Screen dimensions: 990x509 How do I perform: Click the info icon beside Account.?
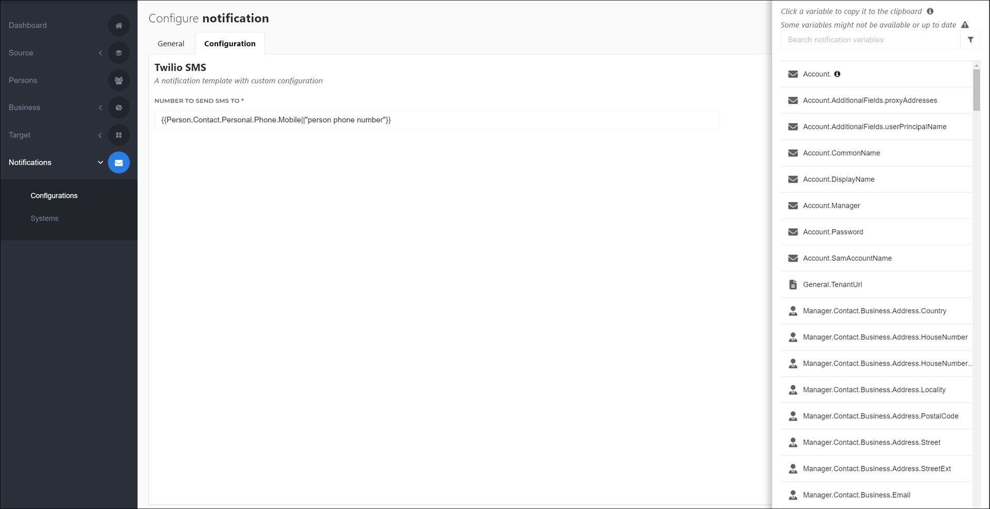point(837,74)
